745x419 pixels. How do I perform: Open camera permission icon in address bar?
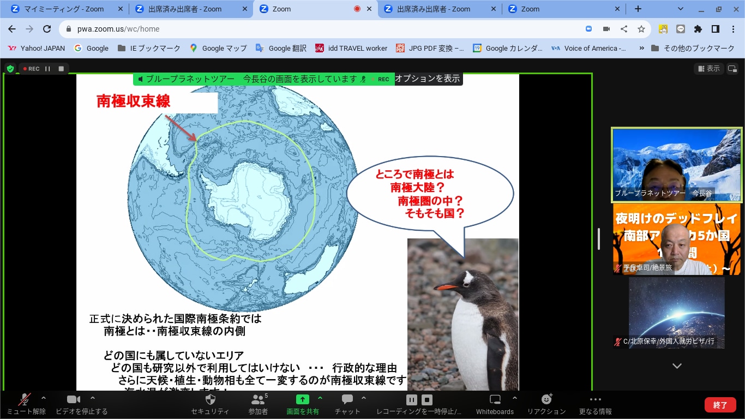(606, 29)
